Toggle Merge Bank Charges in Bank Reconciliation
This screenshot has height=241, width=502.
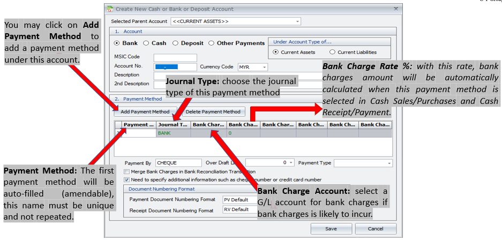pyautogui.click(x=126, y=171)
